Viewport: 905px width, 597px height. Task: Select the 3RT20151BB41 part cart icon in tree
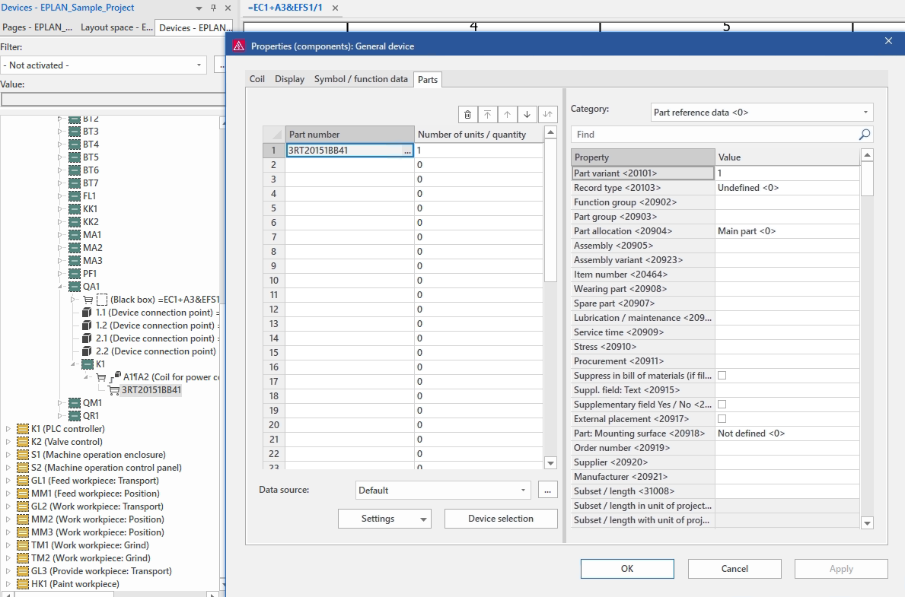(x=114, y=390)
